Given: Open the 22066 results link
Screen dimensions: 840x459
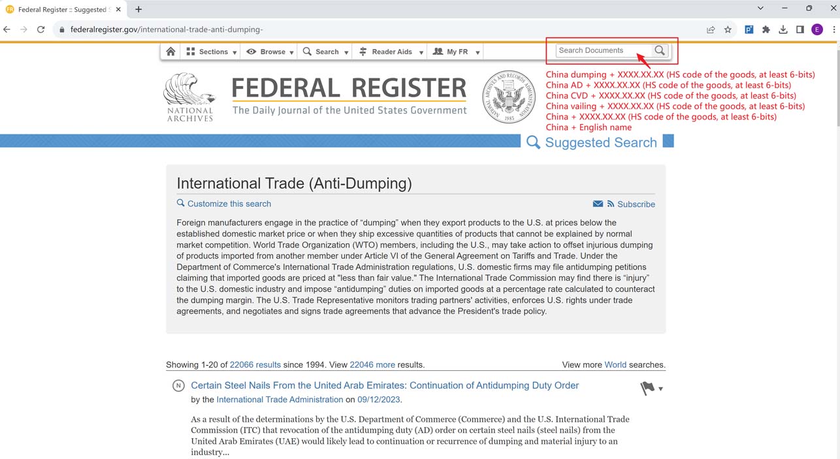Looking at the screenshot, I should click(255, 365).
